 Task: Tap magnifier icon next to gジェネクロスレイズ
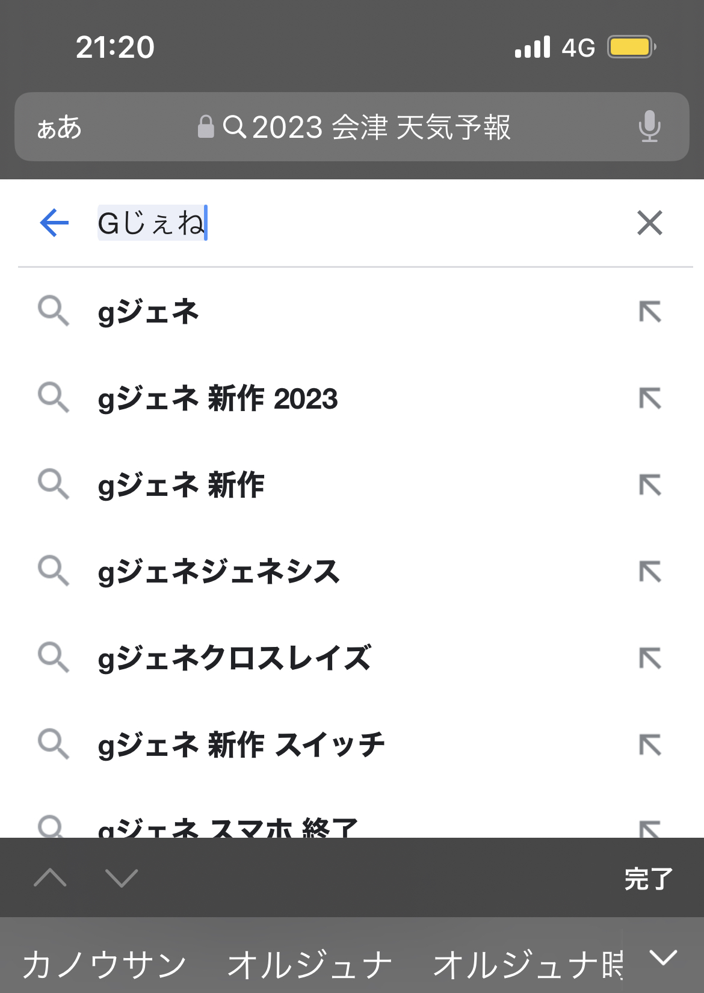click(54, 657)
